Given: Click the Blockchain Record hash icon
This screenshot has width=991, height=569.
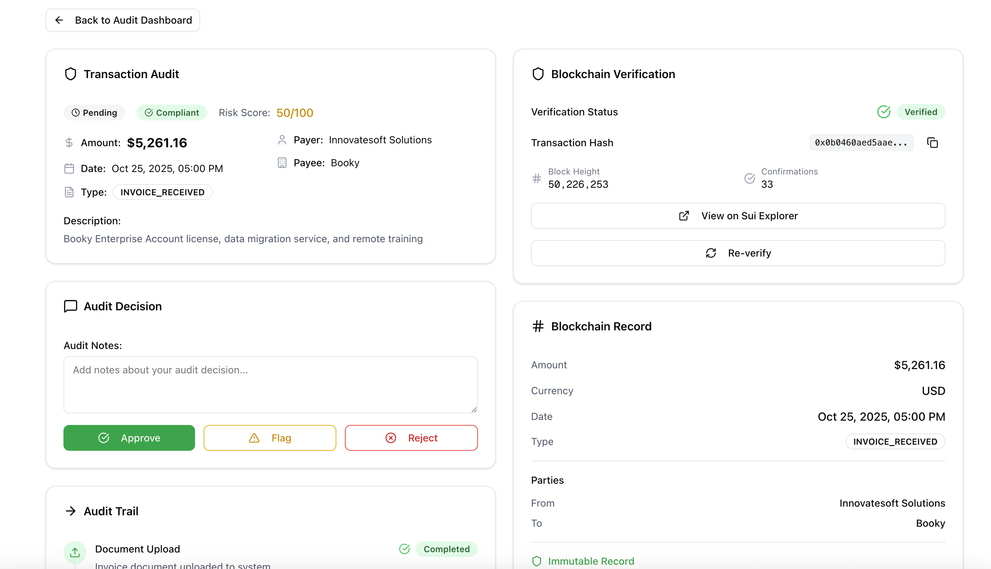Looking at the screenshot, I should tap(538, 326).
